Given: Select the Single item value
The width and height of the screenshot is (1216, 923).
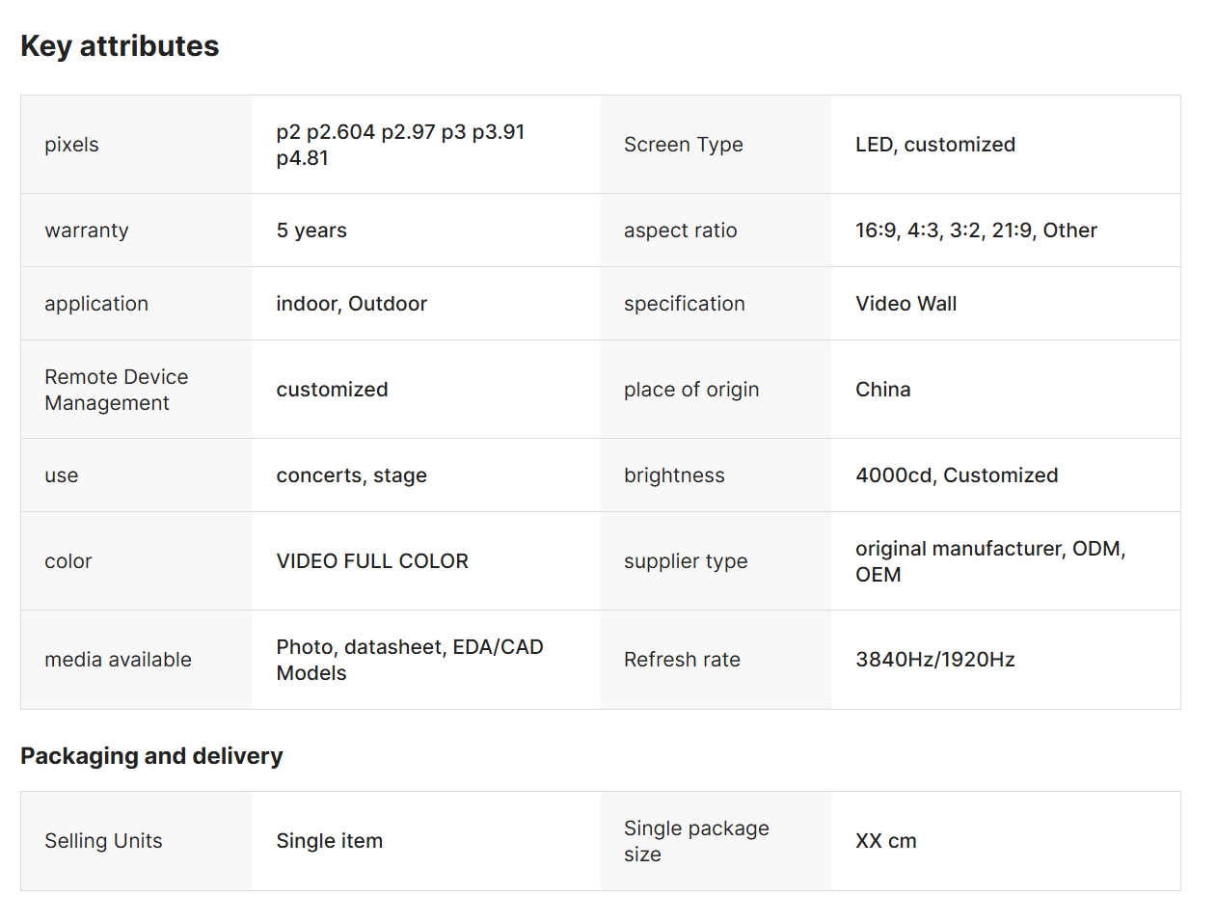Looking at the screenshot, I should pyautogui.click(x=329, y=841).
